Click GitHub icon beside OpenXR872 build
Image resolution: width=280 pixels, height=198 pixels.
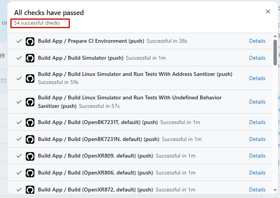[30, 190]
